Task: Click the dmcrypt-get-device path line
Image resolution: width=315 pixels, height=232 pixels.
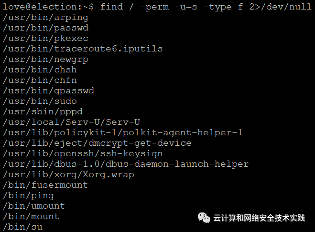Action: click(97, 143)
